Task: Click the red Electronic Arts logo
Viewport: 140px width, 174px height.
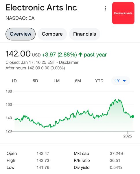Action: point(123,13)
